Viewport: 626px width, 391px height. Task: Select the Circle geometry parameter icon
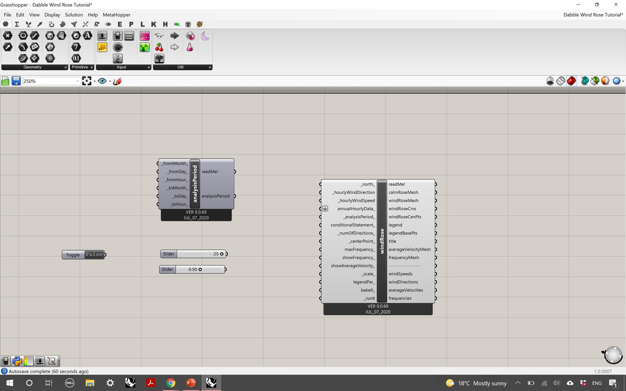pos(23,36)
